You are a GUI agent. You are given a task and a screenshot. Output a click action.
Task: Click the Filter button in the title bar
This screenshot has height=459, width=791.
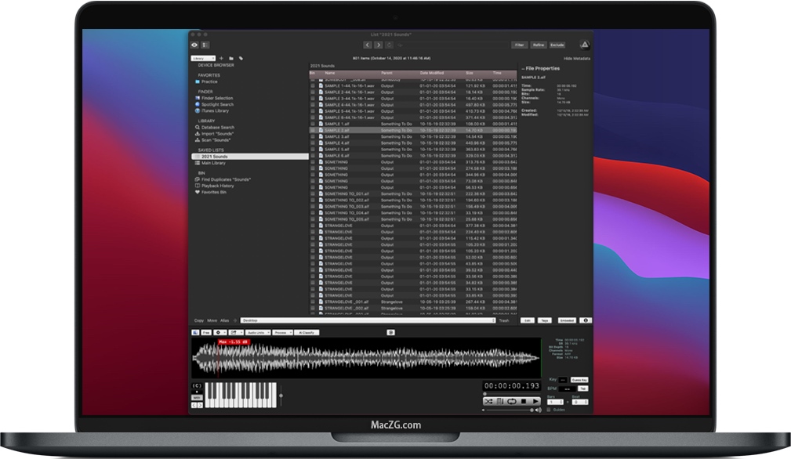point(520,45)
